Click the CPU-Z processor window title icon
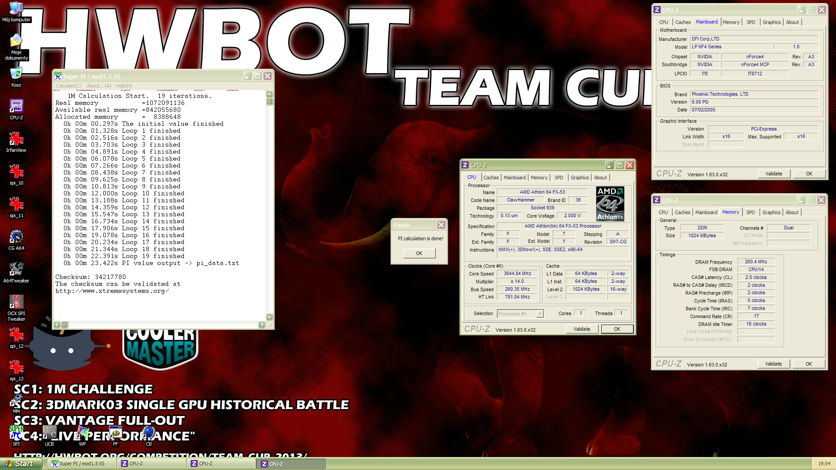Viewport: 836px width, 470px height. point(465,165)
